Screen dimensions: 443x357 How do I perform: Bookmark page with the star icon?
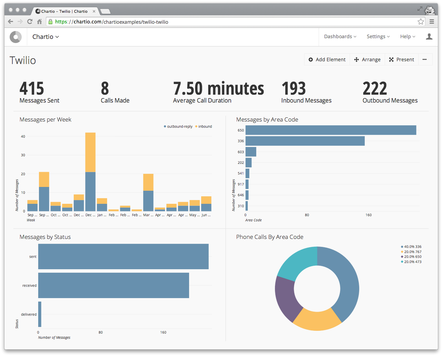click(x=421, y=22)
